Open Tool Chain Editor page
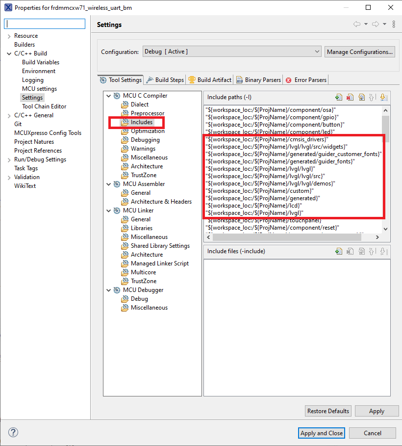This screenshot has width=402, height=446. tap(44, 106)
